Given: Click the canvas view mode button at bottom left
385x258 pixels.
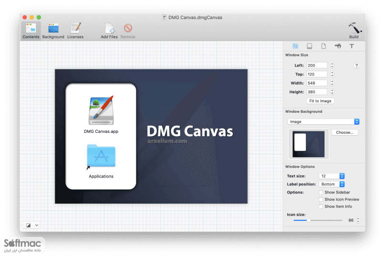Looking at the screenshot, I should [x=29, y=226].
